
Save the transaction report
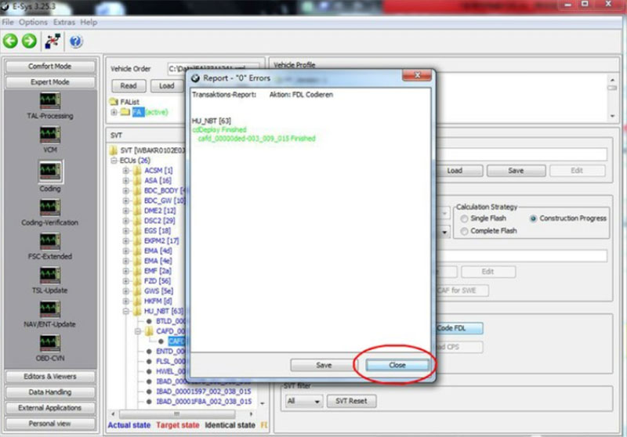(x=324, y=365)
